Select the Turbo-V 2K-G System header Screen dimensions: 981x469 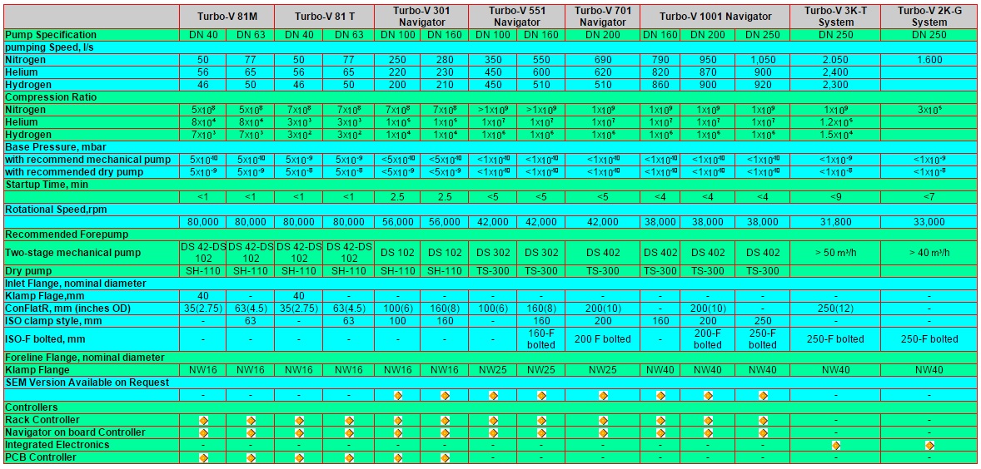(x=929, y=17)
